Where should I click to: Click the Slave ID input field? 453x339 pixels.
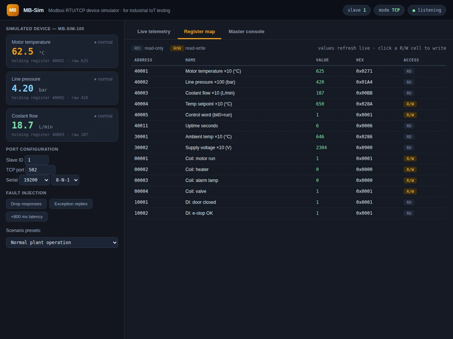pos(37,160)
